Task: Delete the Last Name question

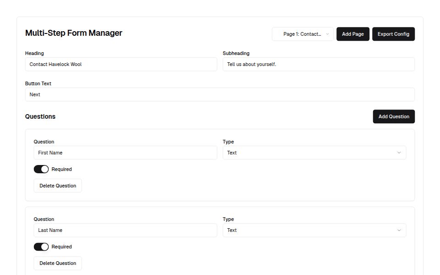Action: [x=58, y=263]
